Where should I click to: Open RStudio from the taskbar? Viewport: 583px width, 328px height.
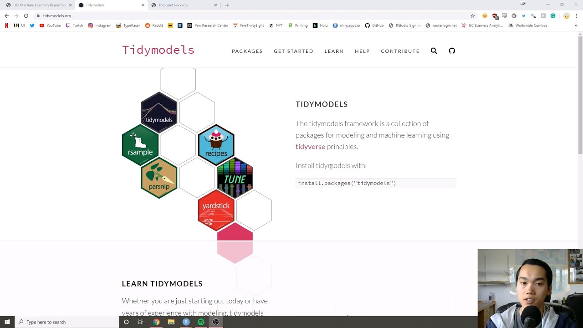(186, 322)
